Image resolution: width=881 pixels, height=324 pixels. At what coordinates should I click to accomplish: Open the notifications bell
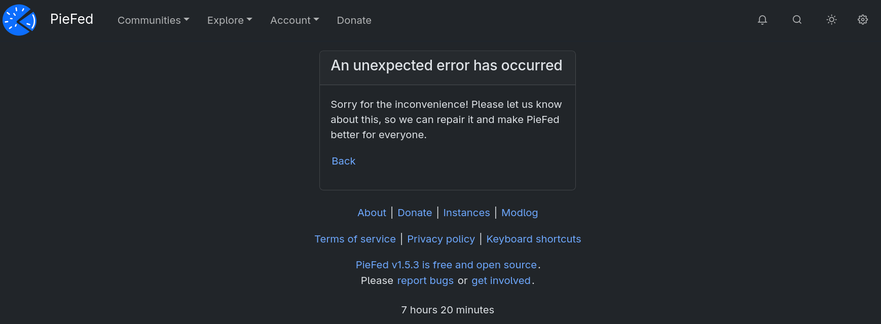pos(762,20)
